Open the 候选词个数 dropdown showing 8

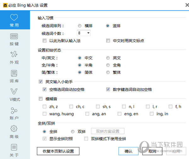(x=84, y=33)
